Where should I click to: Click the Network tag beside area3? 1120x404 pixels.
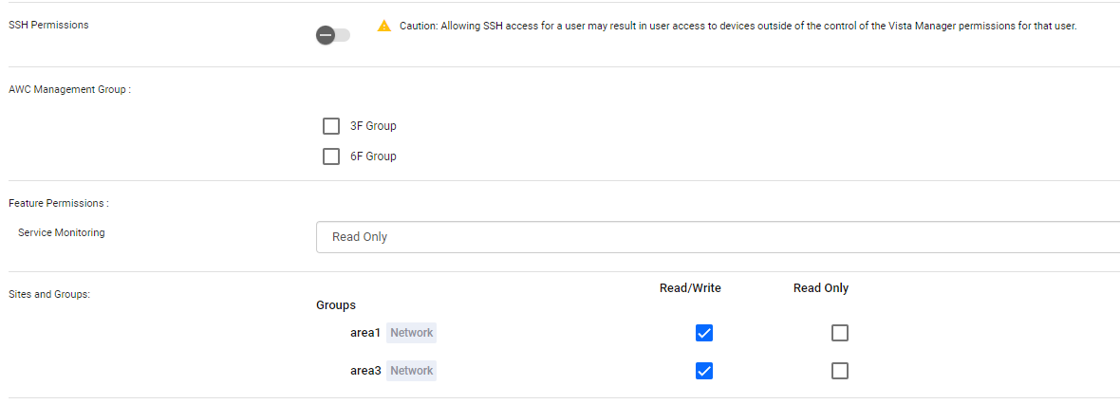pyautogui.click(x=411, y=371)
